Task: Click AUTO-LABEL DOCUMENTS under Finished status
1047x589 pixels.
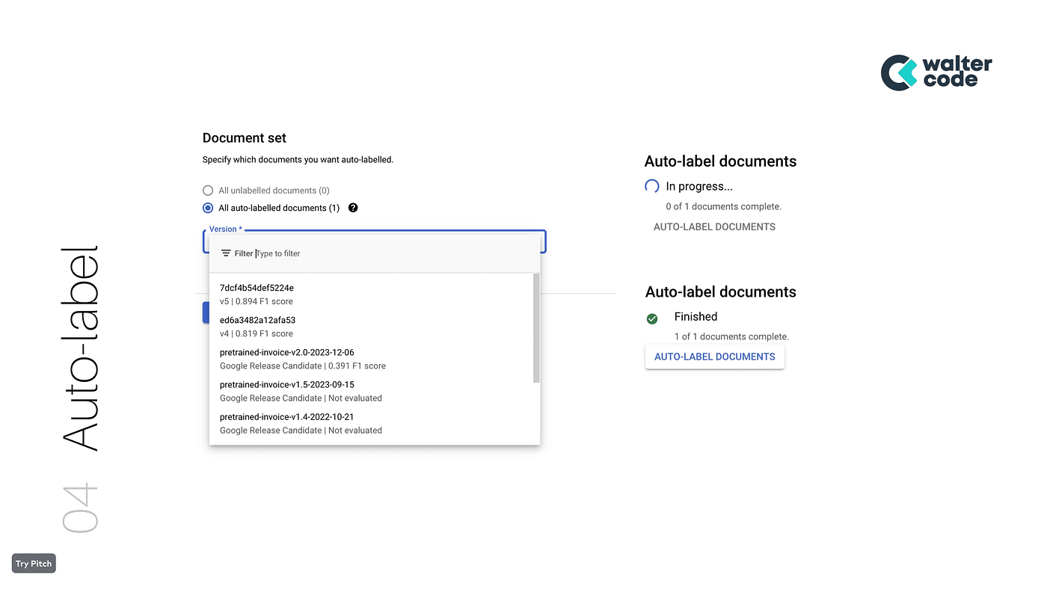Action: [714, 357]
